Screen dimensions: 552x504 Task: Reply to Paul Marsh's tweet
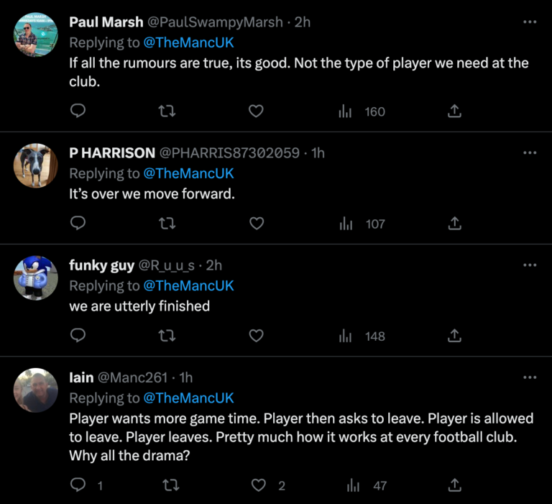click(79, 111)
